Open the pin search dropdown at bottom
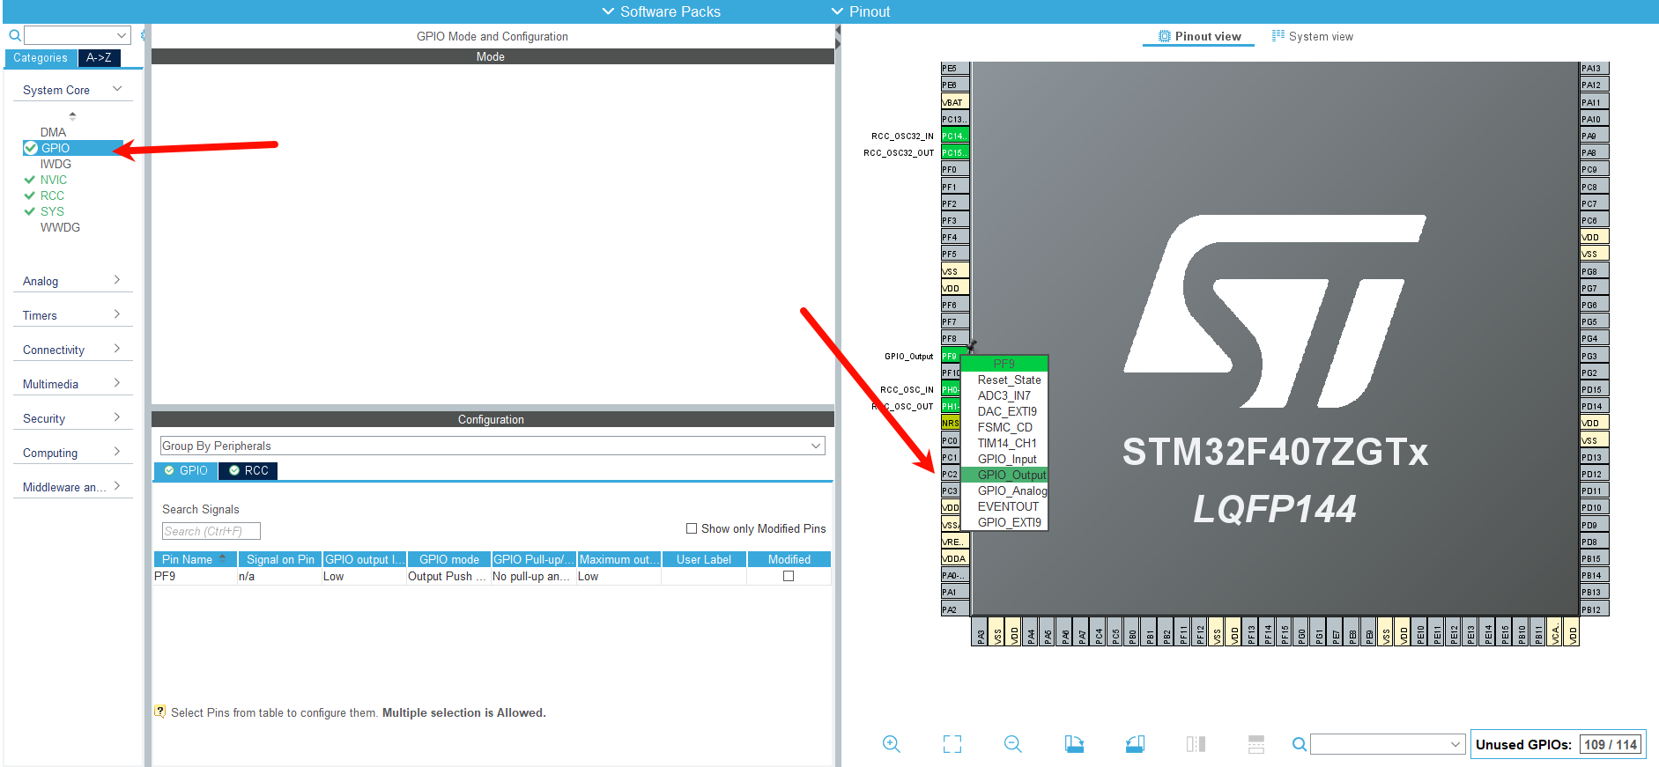 pos(1455,744)
